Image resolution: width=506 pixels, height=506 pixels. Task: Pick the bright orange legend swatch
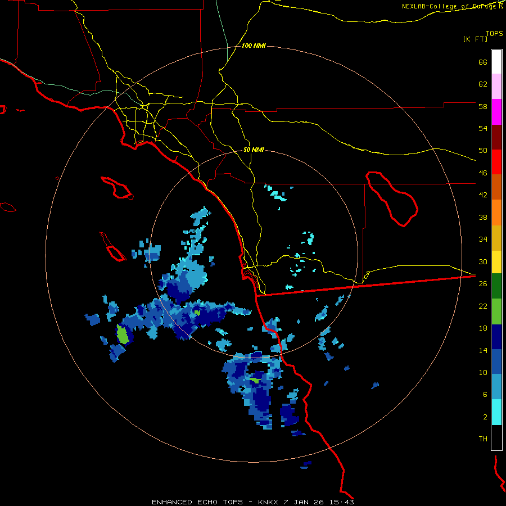[x=496, y=213]
